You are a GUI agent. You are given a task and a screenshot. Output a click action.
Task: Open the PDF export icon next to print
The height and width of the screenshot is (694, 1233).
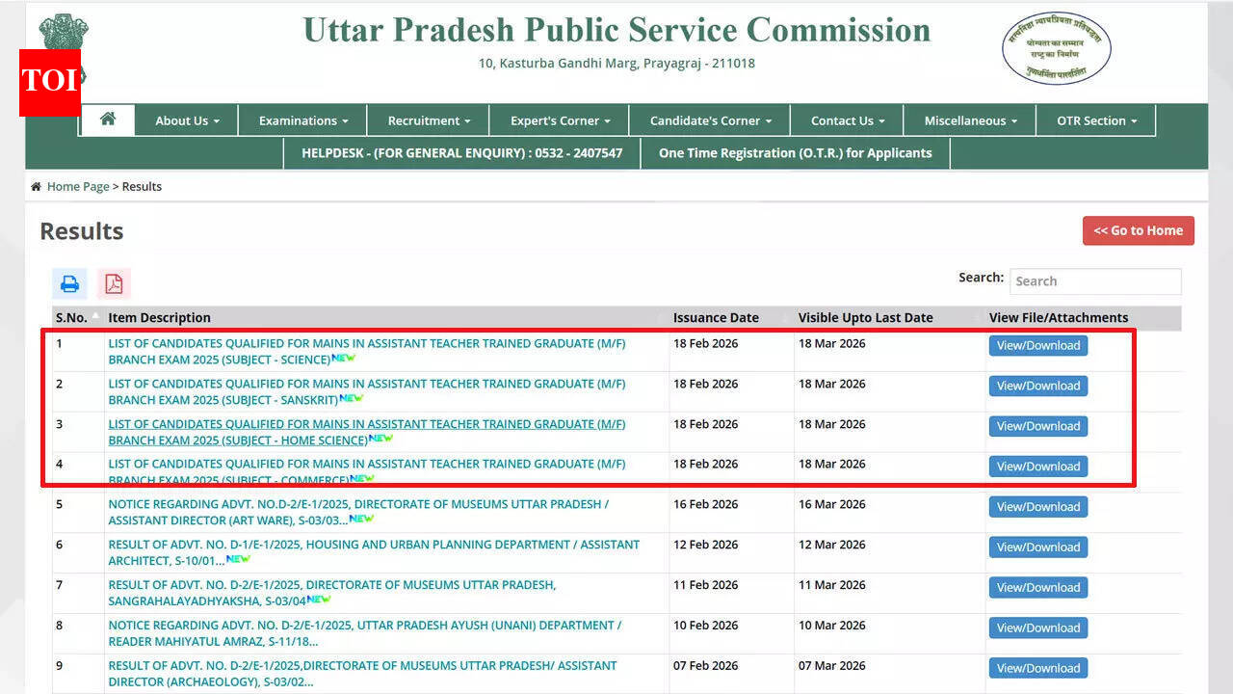(114, 282)
